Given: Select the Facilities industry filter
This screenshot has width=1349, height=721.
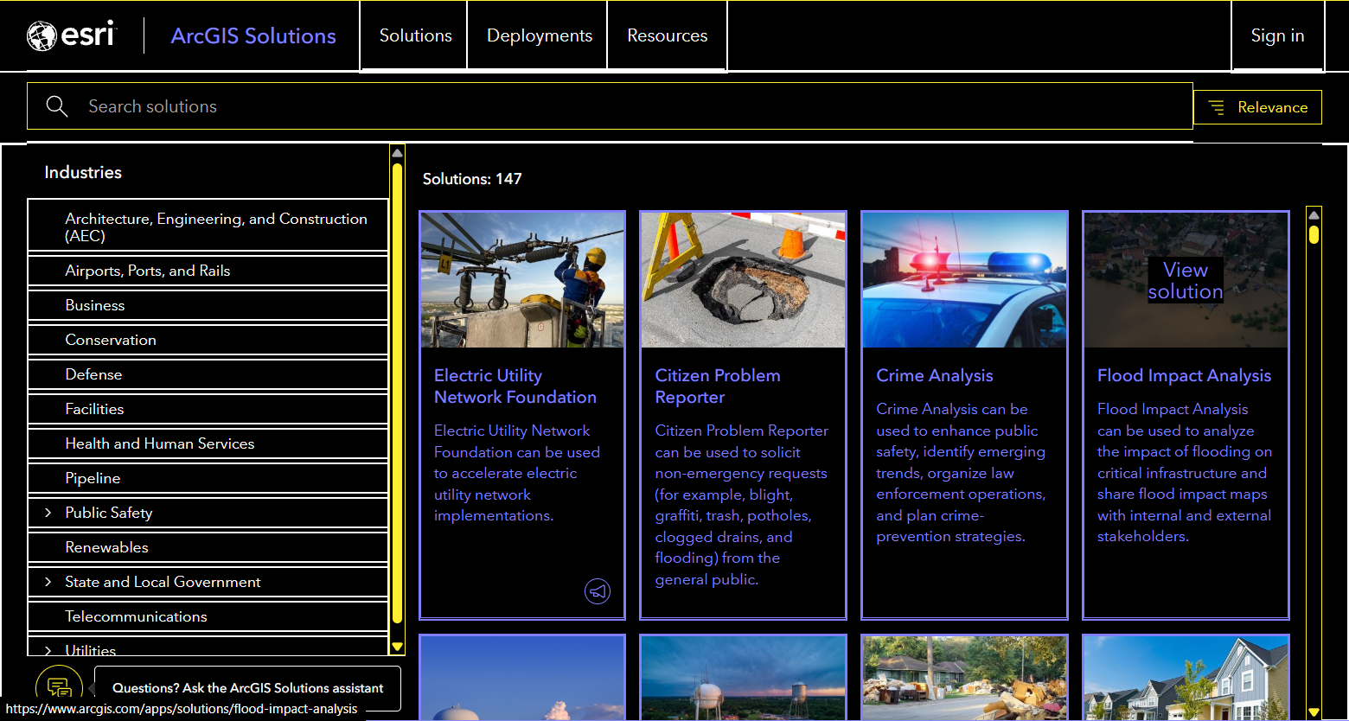Looking at the screenshot, I should click(208, 409).
